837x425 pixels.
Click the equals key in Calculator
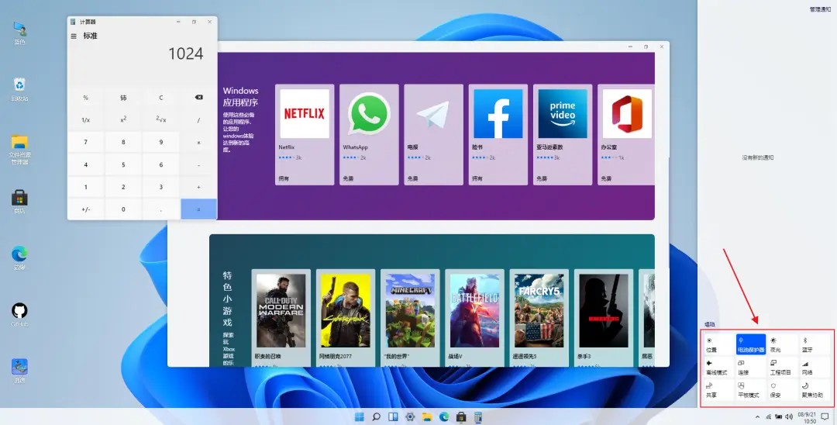(x=198, y=209)
